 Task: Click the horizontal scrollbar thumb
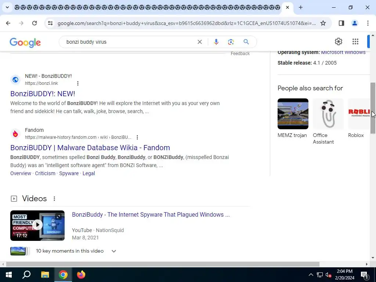click(x=163, y=264)
